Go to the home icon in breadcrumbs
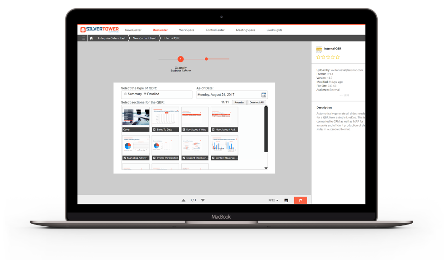446x260 pixels. [91, 38]
